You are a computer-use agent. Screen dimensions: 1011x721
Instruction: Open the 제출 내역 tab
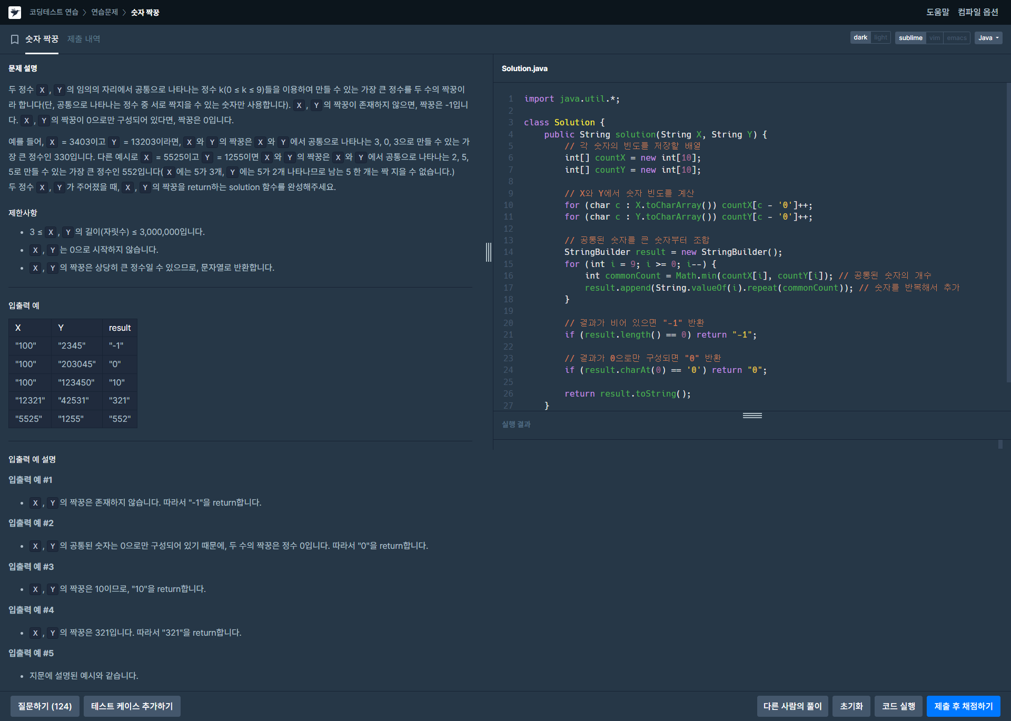point(83,39)
